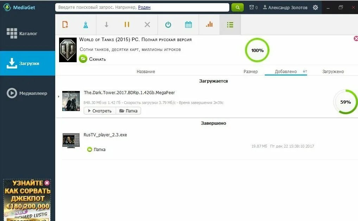Image resolution: width=358 pixels, height=221 pixels.
Task: Click the search query input field
Action: [142, 7]
